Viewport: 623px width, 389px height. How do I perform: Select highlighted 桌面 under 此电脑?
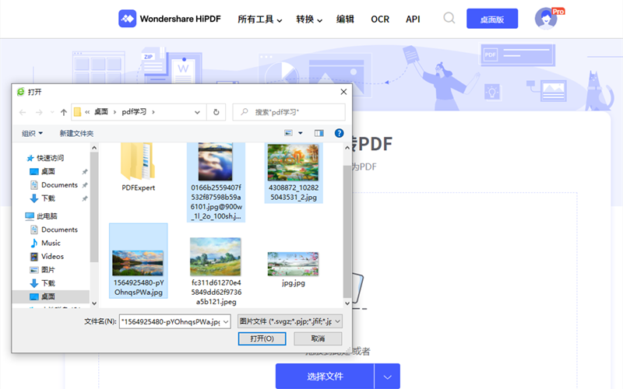coord(51,296)
